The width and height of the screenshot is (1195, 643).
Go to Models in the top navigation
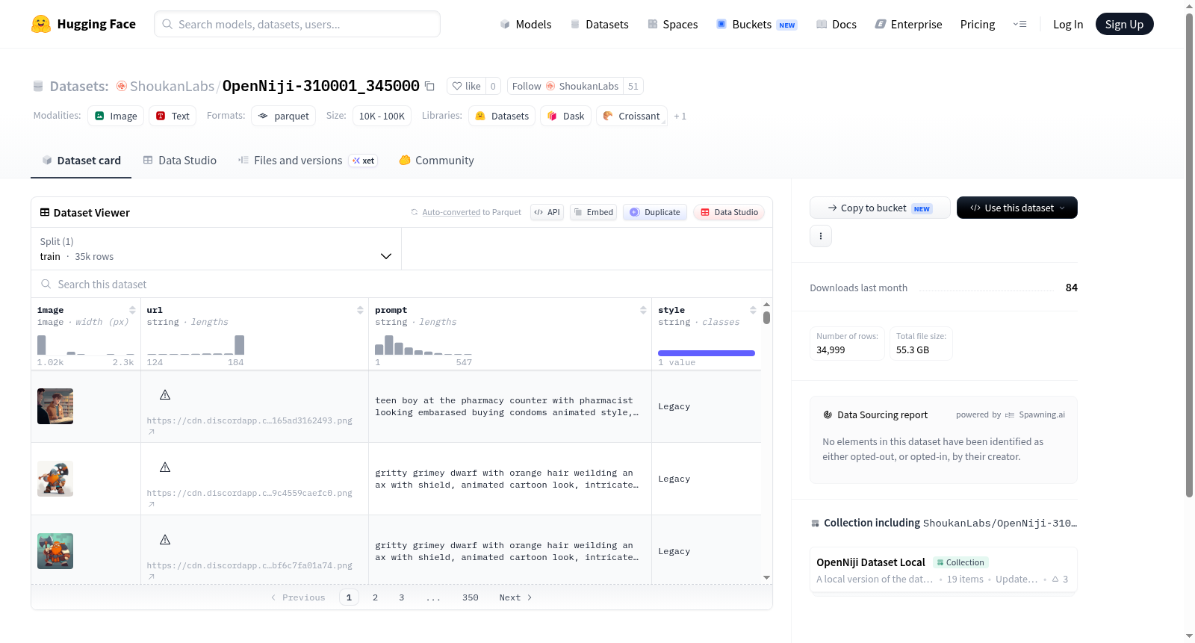(526, 24)
